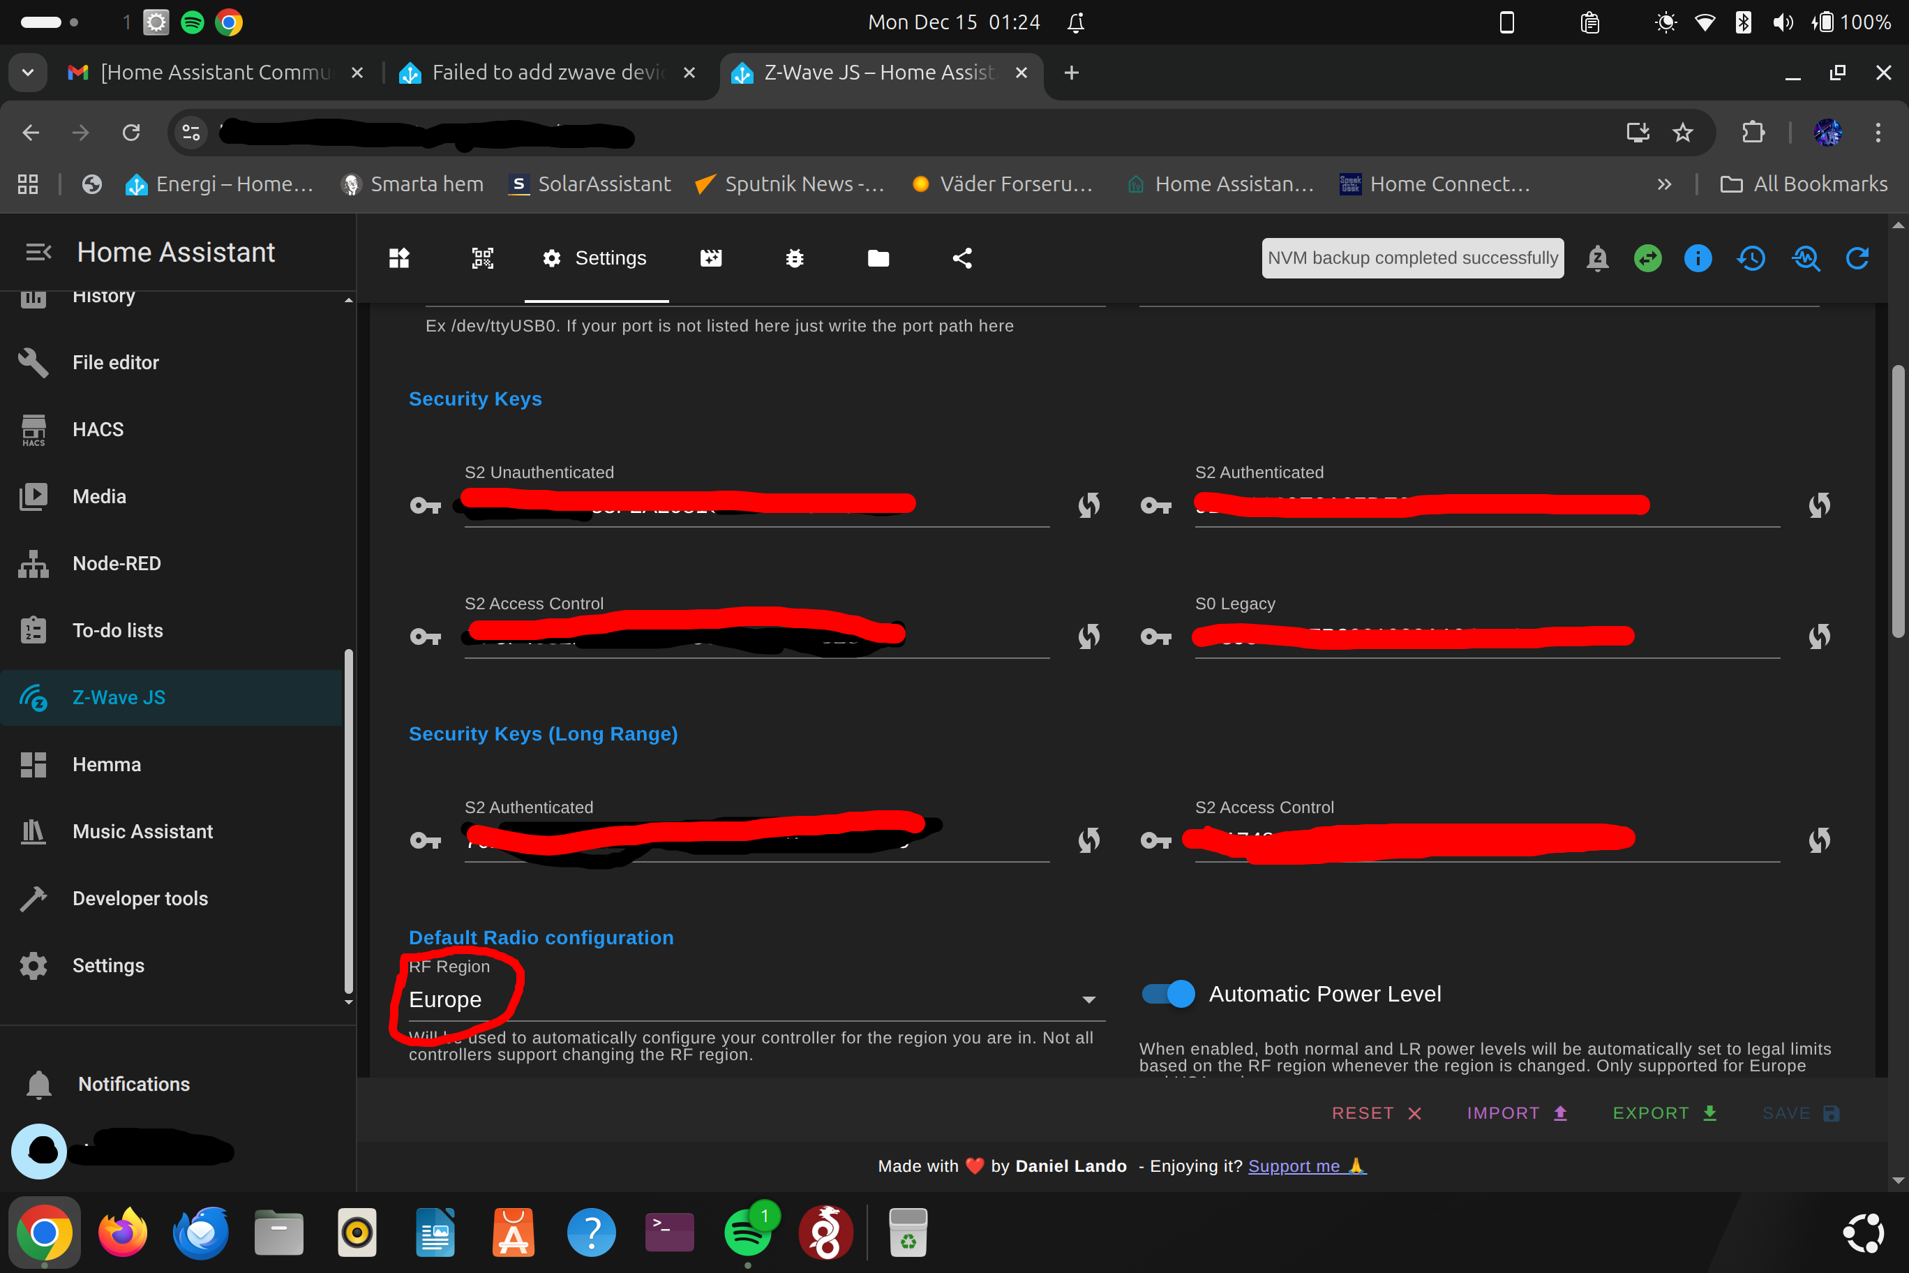Click the blue info icon in header

1697,258
